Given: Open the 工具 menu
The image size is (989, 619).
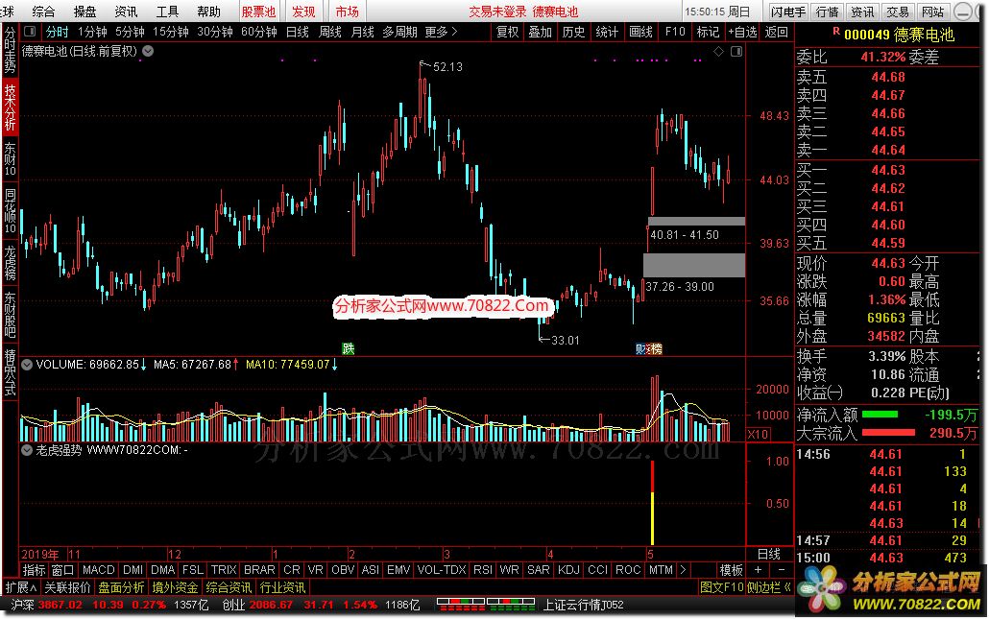Looking at the screenshot, I should 167,12.
